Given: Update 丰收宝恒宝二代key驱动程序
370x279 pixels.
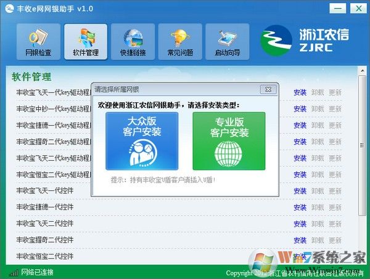Looking at the screenshot, I should 335,174.
